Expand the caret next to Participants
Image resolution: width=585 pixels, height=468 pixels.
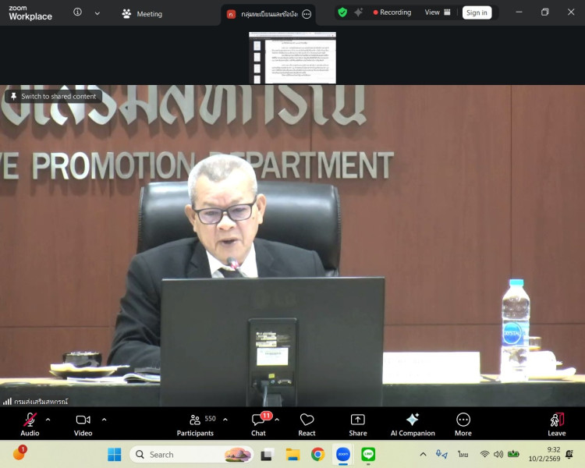tap(225, 419)
